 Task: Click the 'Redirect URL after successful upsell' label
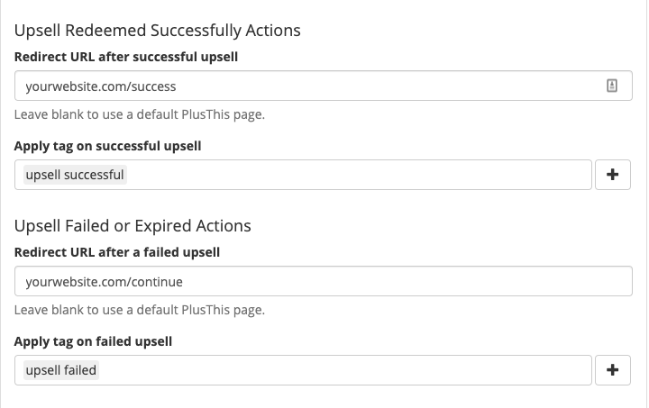click(x=126, y=57)
